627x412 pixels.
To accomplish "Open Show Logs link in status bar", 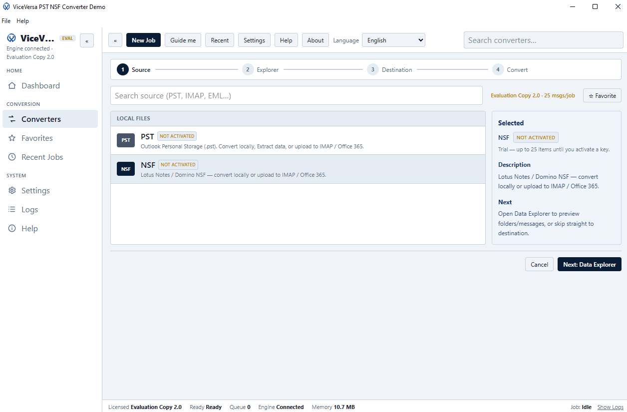I will pyautogui.click(x=610, y=407).
